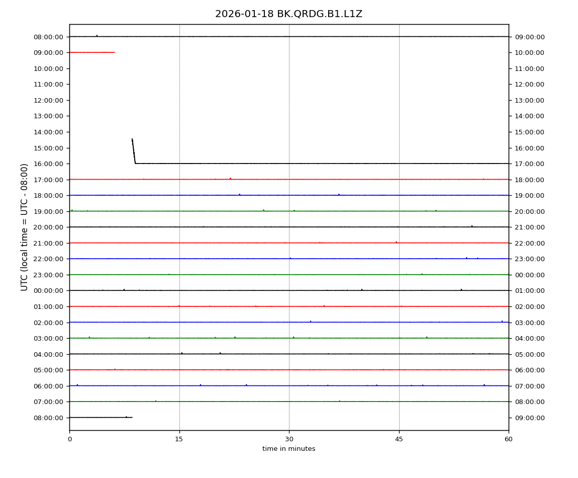Click the steep black drop before 16:00 trace
578x478 pixels.
[x=133, y=150]
